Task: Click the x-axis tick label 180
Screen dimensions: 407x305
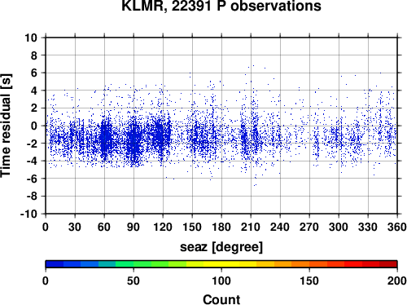Action: pyautogui.click(x=221, y=227)
